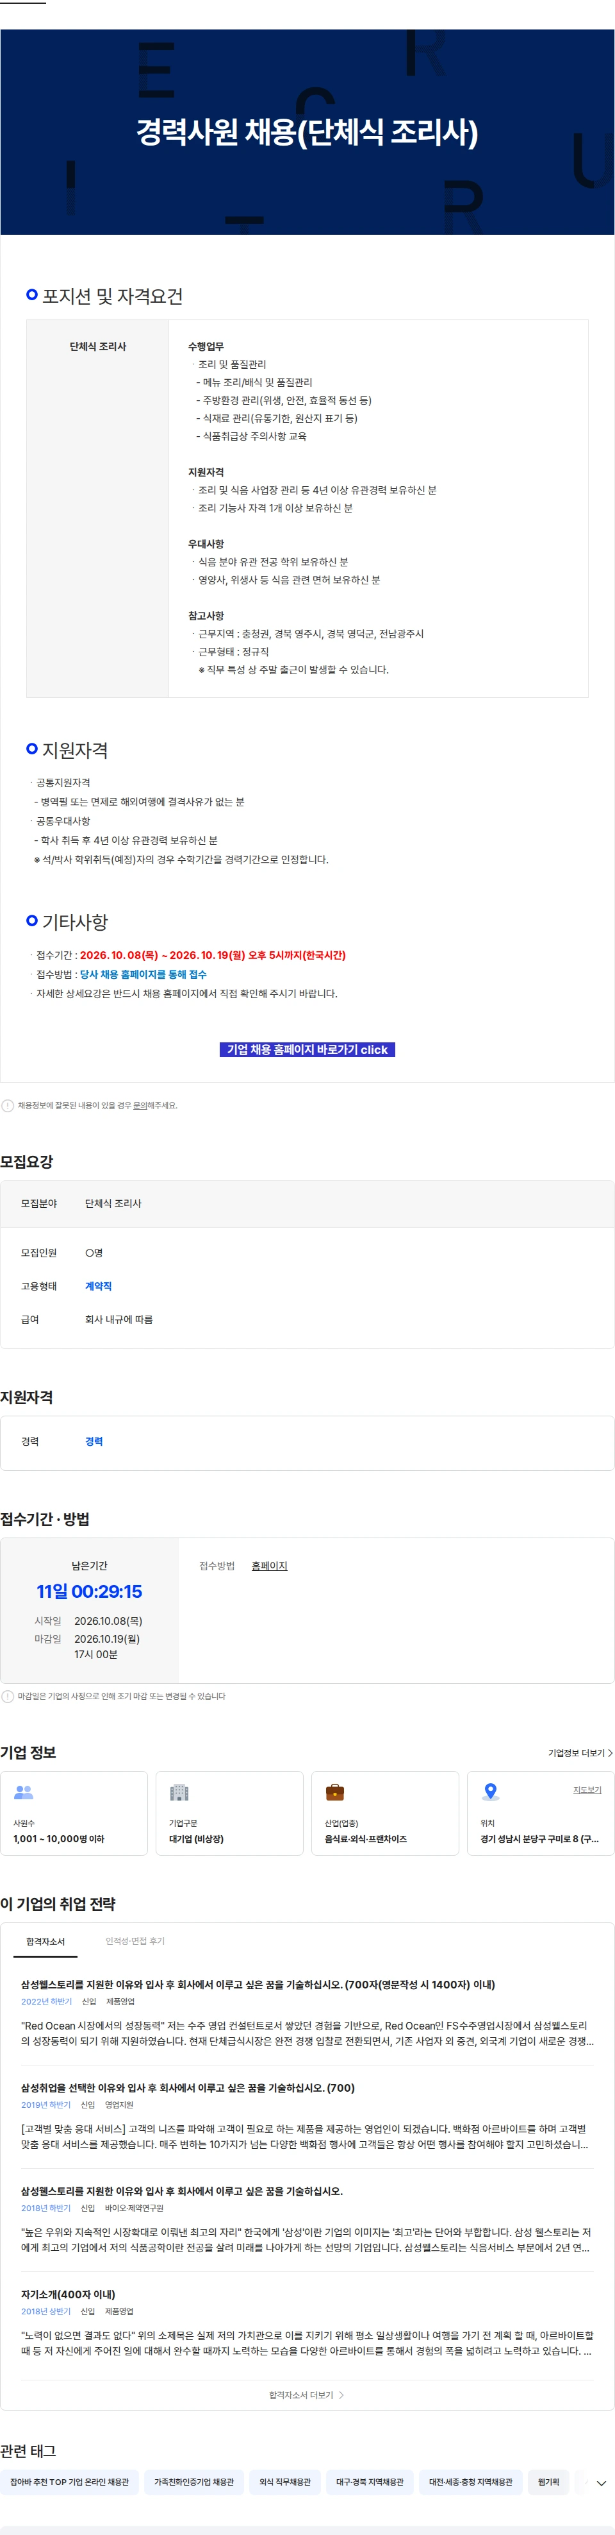The width and height of the screenshot is (615, 2535).
Task: Click the 기업구분 building icon
Action: point(179,1792)
